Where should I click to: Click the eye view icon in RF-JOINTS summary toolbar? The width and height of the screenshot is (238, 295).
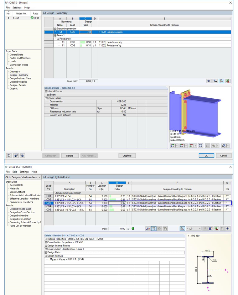coord(209,81)
